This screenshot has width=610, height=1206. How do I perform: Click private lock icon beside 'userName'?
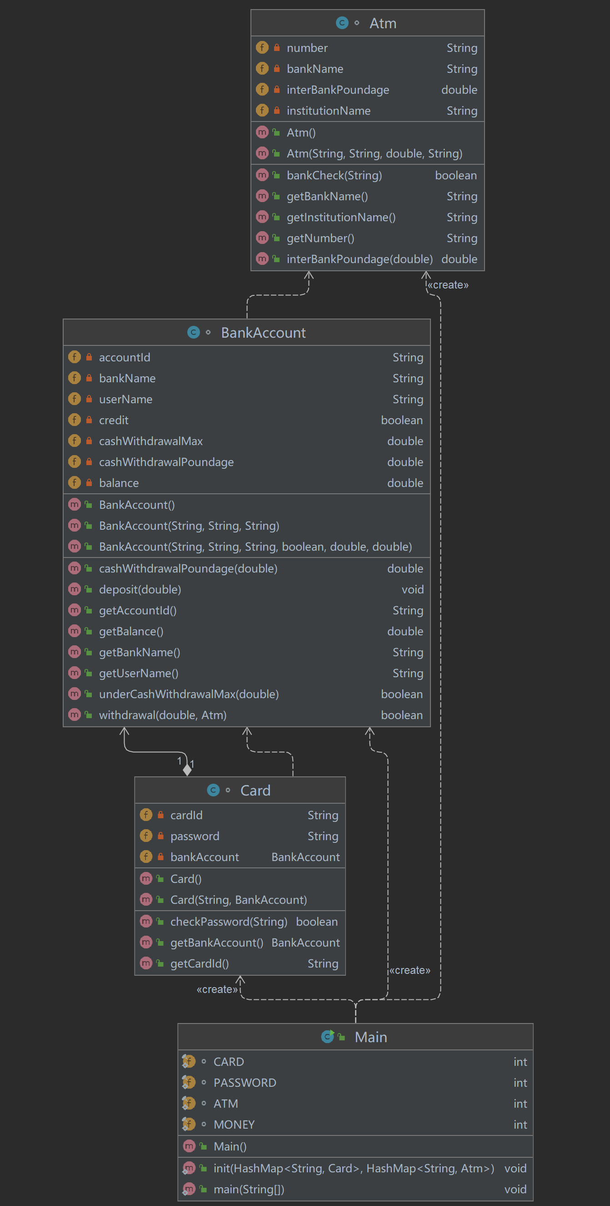[x=89, y=399]
